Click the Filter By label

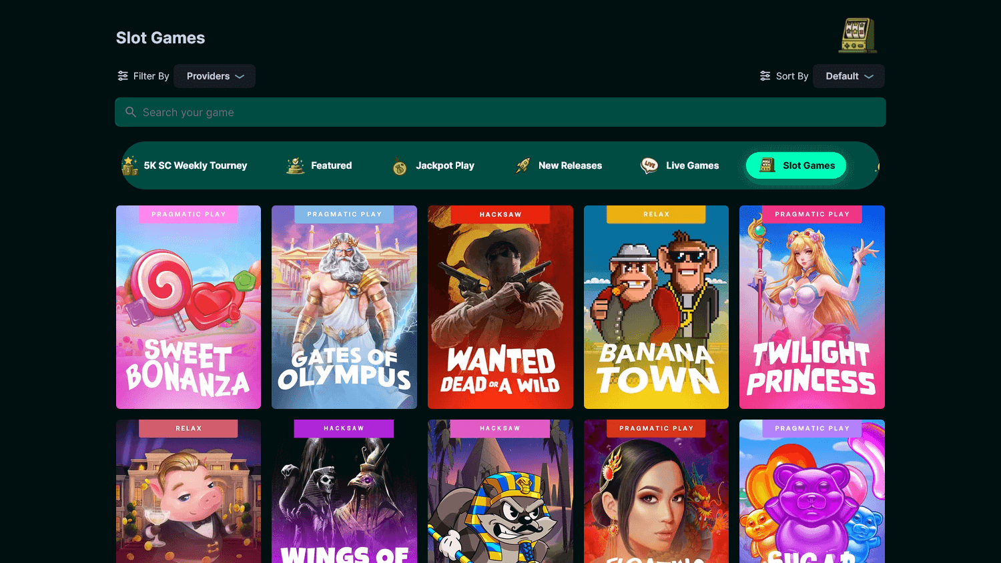pos(151,76)
